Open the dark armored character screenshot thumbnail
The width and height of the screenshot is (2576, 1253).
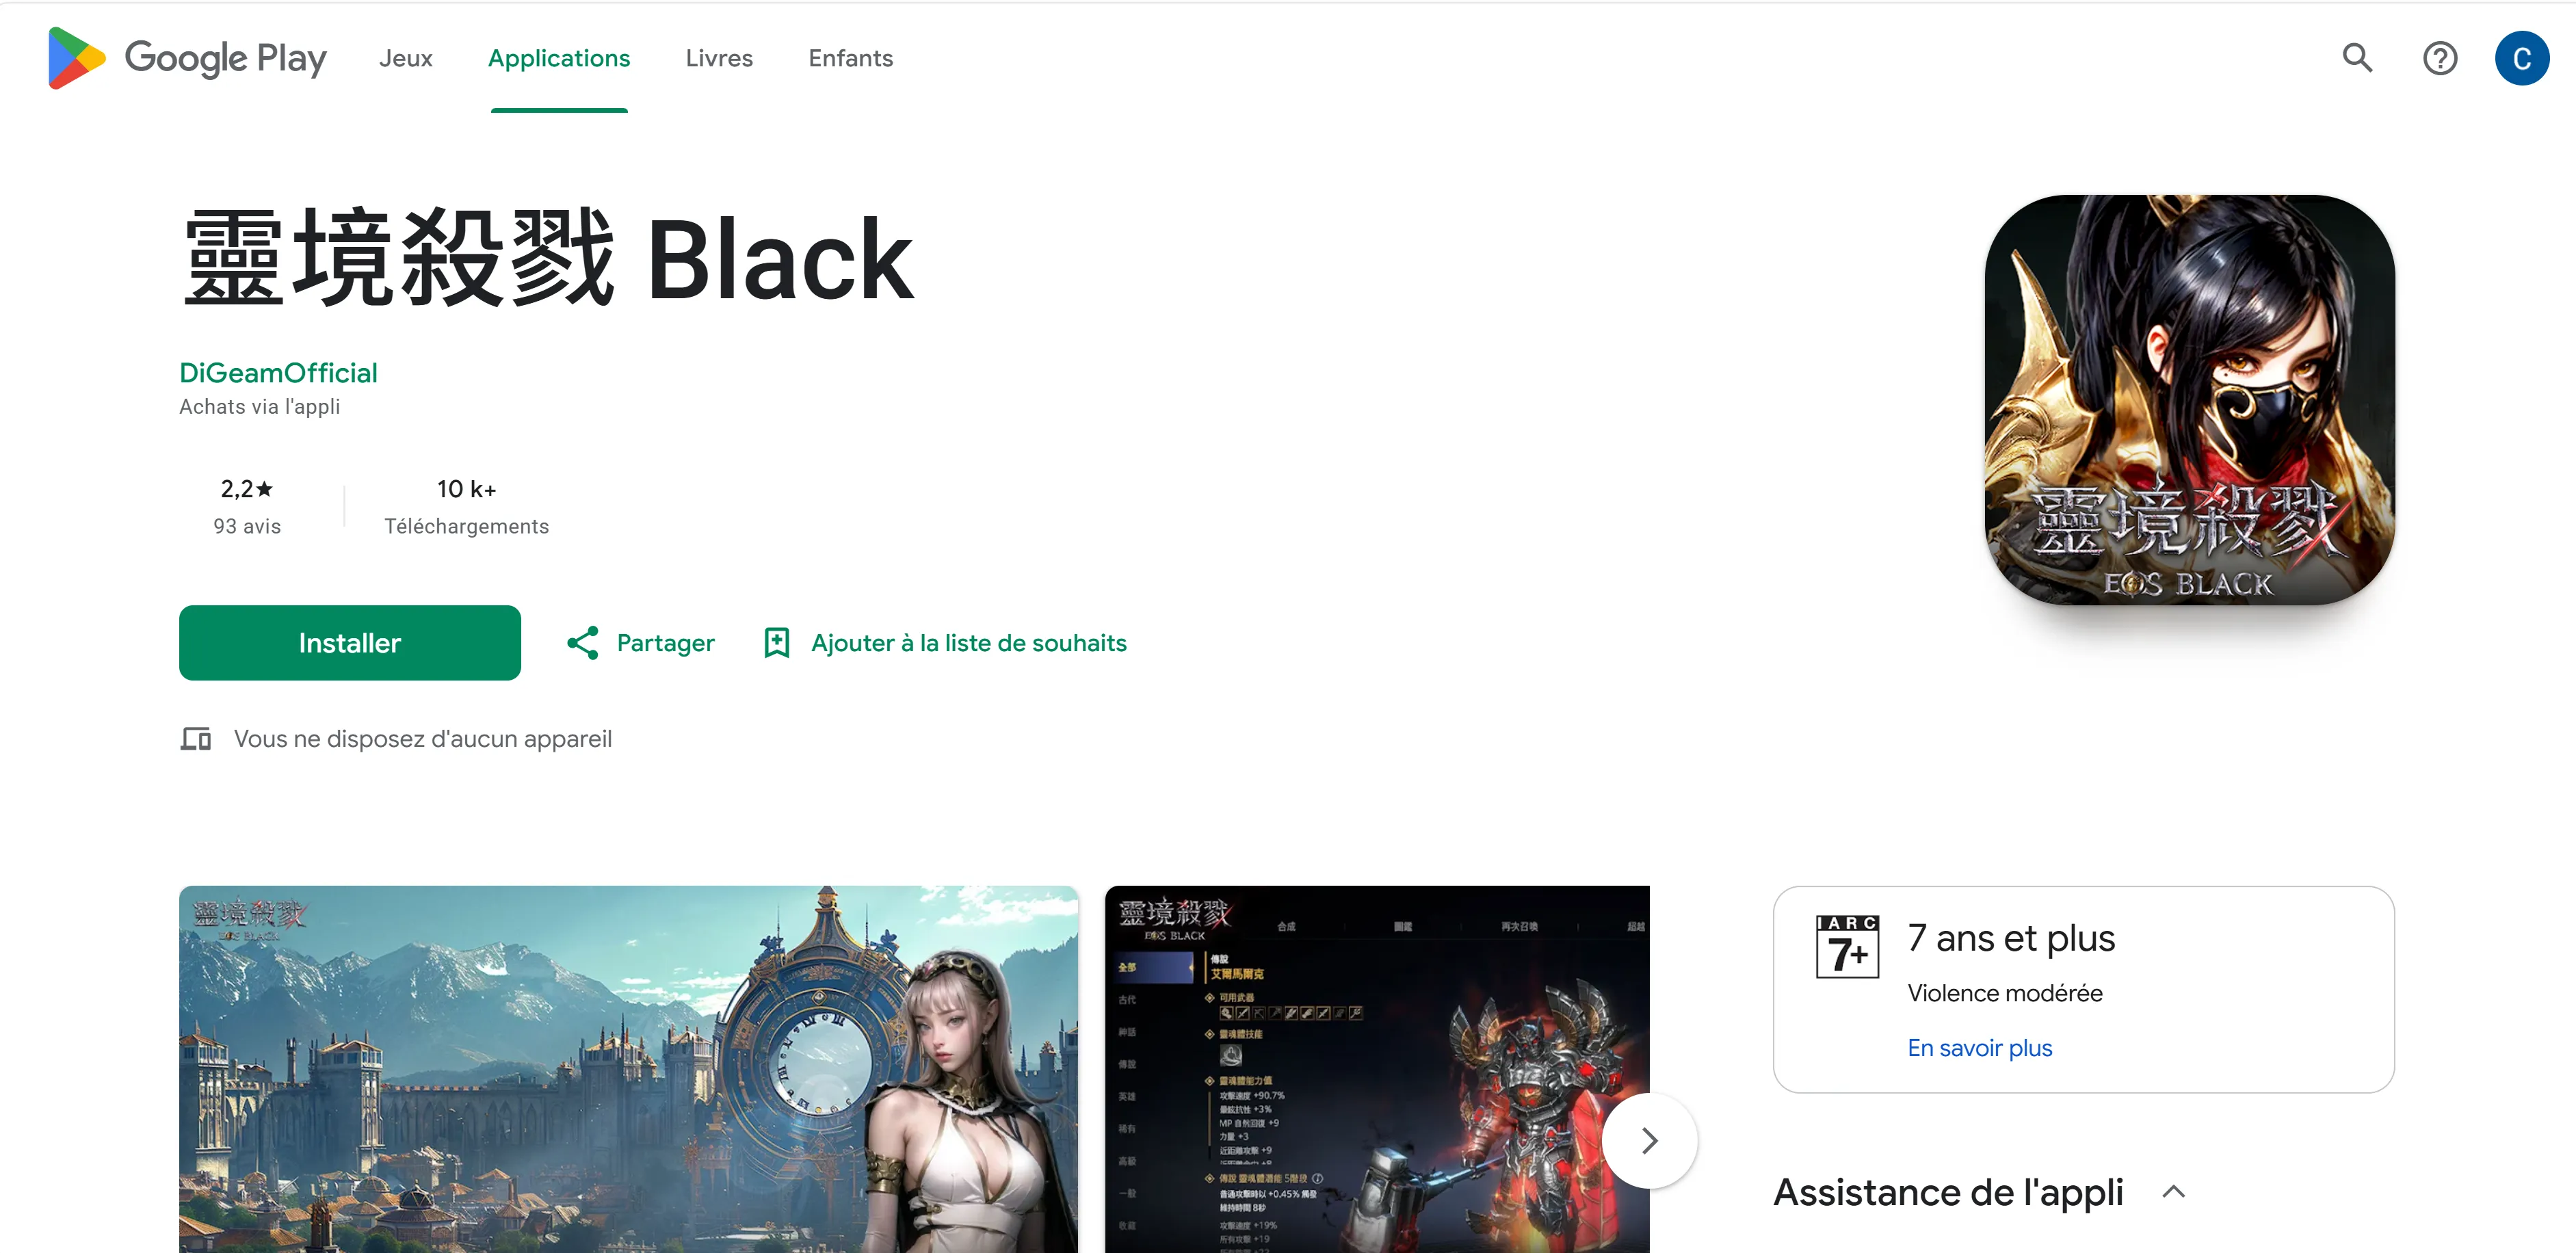(1377, 1069)
